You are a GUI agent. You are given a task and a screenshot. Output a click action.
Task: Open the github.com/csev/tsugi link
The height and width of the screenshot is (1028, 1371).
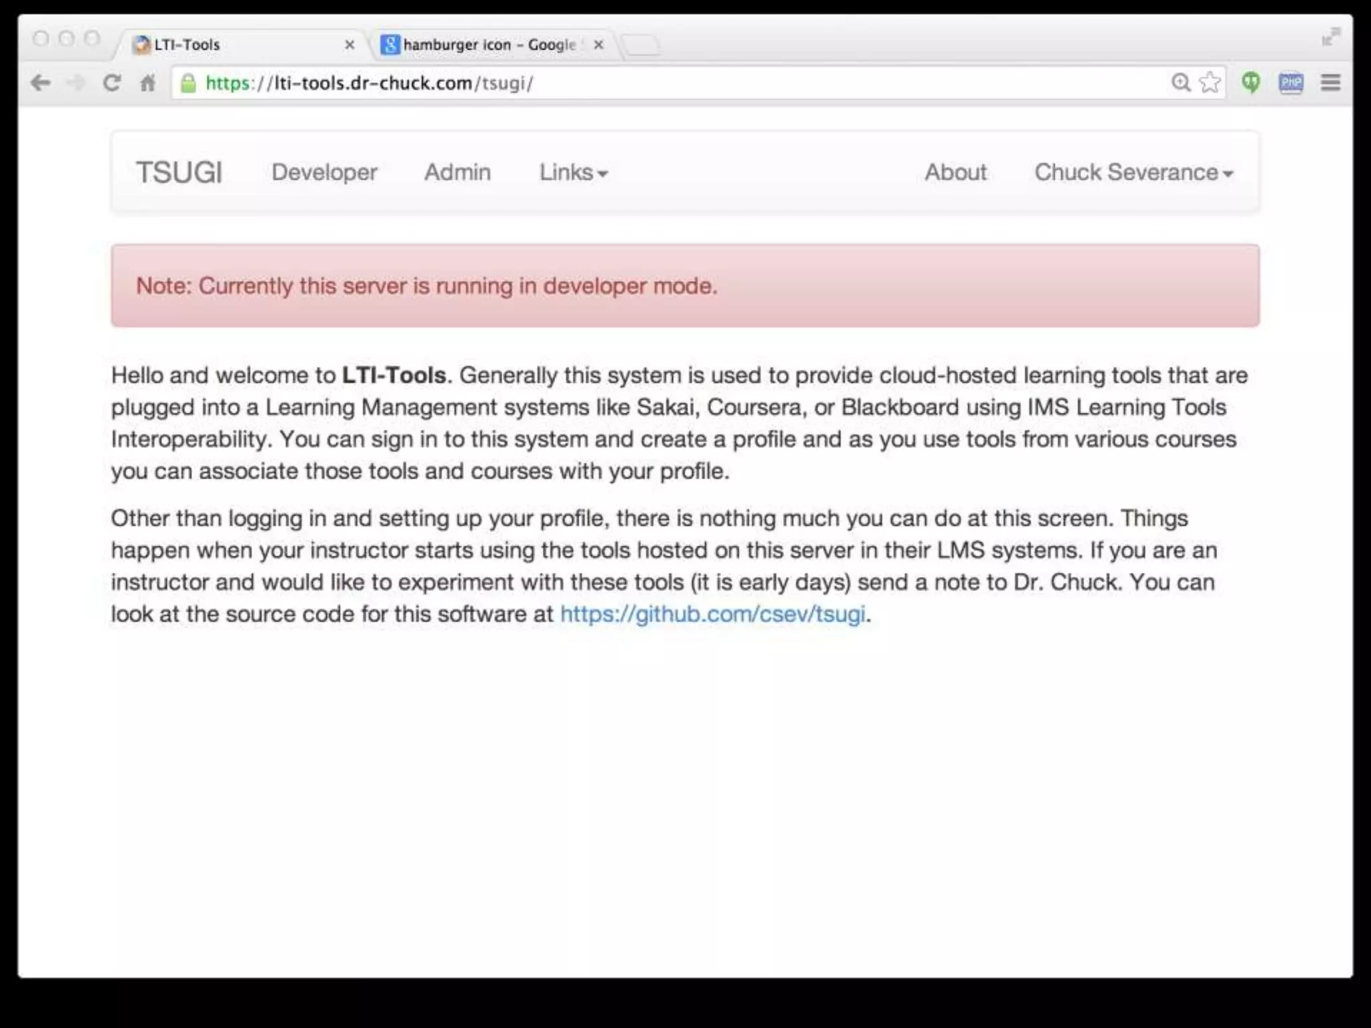point(712,614)
